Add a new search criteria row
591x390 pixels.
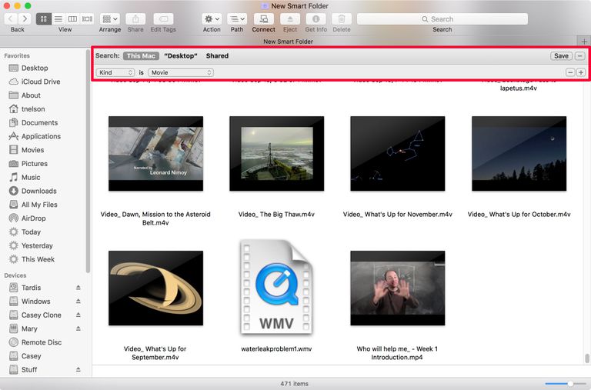pos(581,72)
